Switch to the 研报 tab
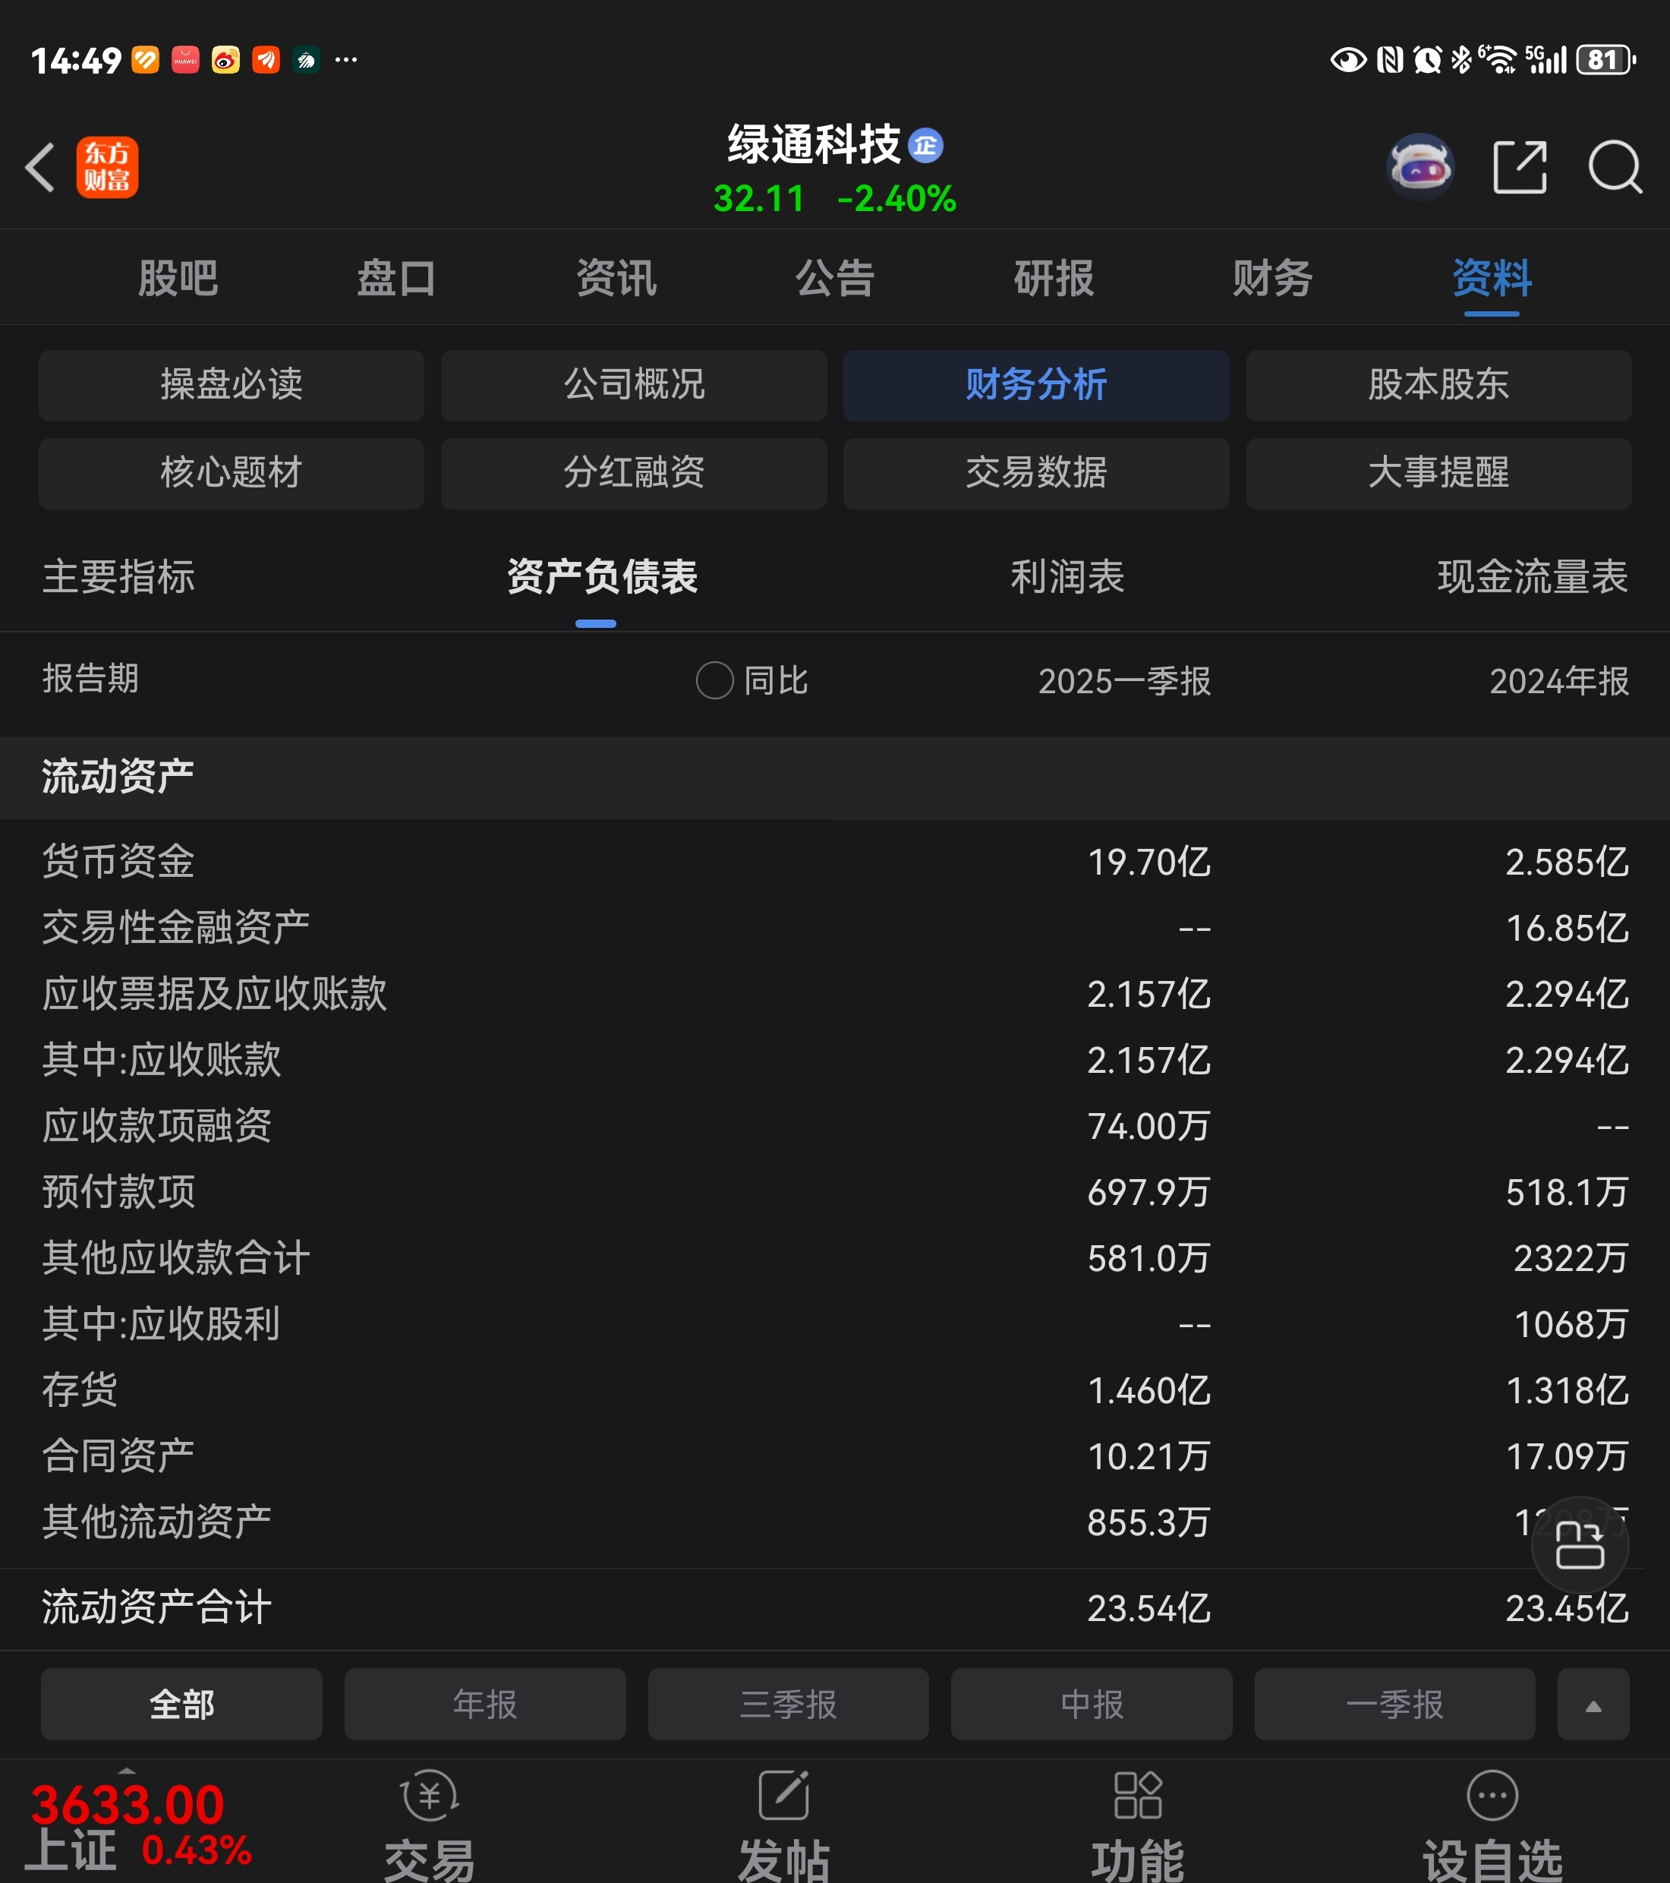Image resolution: width=1670 pixels, height=1883 pixels. tap(1054, 278)
